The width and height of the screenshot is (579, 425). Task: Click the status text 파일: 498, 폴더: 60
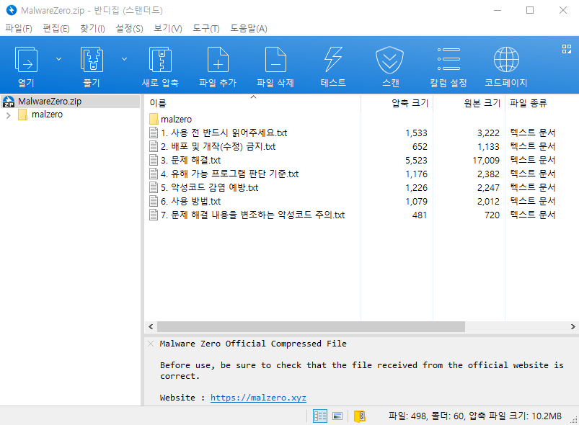pyautogui.click(x=427, y=416)
